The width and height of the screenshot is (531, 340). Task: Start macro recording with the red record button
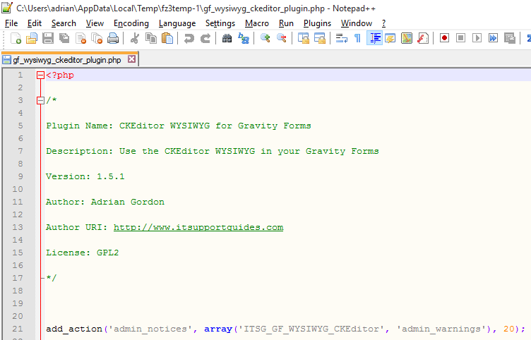[x=444, y=38]
